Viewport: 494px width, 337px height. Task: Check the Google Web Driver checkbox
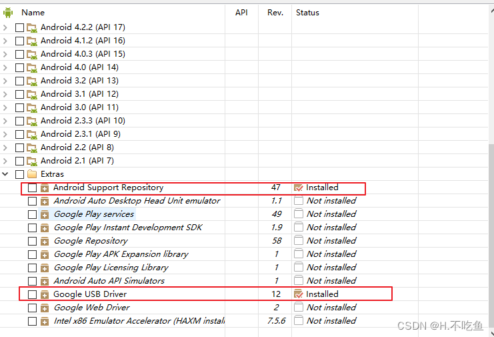click(32, 308)
